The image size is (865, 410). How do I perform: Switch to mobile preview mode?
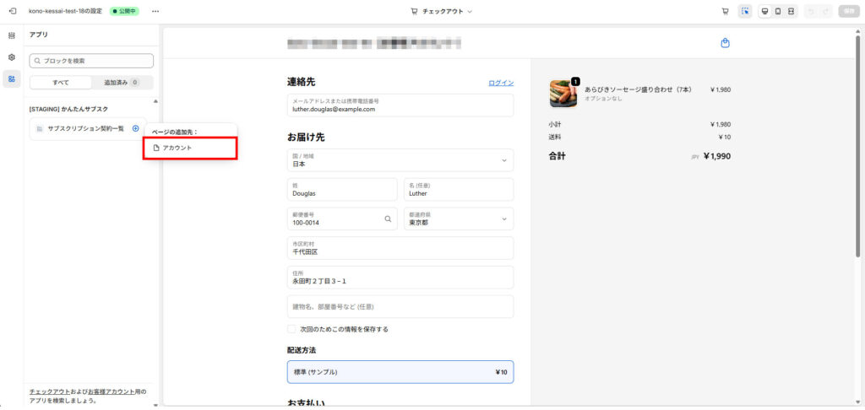(x=777, y=12)
